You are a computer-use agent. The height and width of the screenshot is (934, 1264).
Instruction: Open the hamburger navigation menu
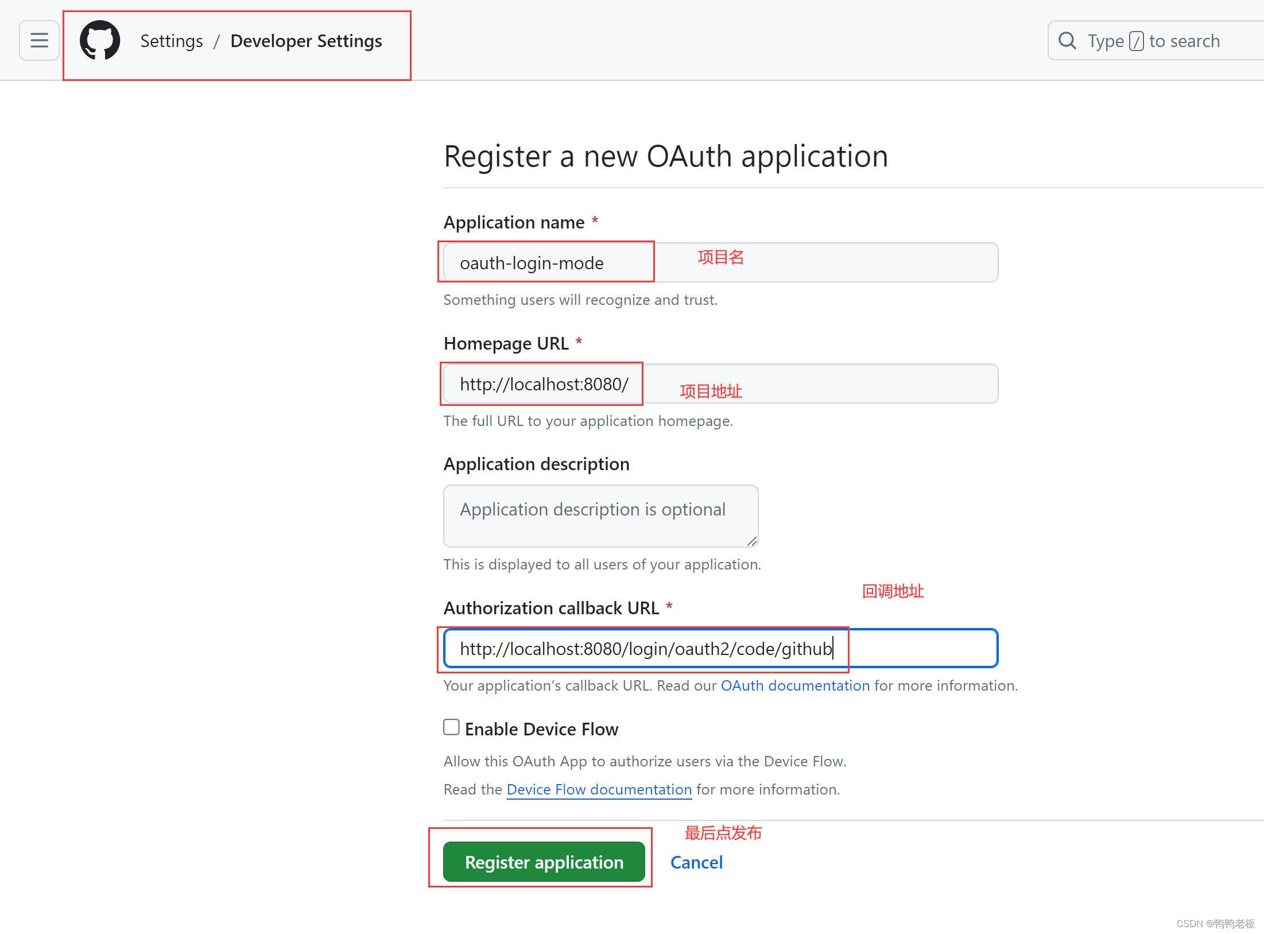tap(38, 40)
